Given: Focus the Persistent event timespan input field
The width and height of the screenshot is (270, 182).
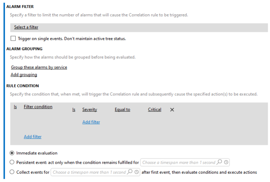Looking at the screenshot, I should tap(179, 163).
